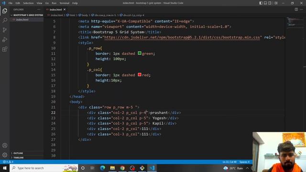The image size is (306, 172).
Task: Open the Terminal menu
Action: click(x=64, y=3)
